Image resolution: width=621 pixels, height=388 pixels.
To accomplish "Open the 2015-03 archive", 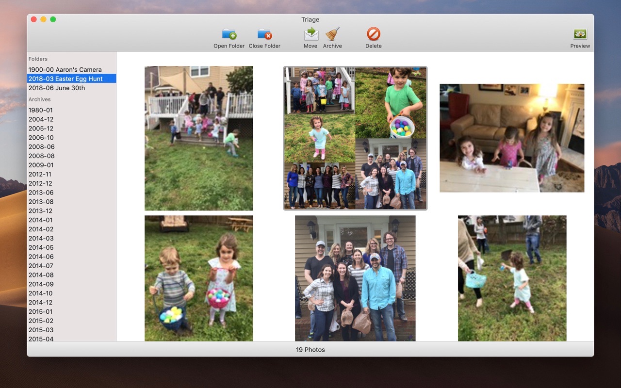I will [x=72, y=330].
